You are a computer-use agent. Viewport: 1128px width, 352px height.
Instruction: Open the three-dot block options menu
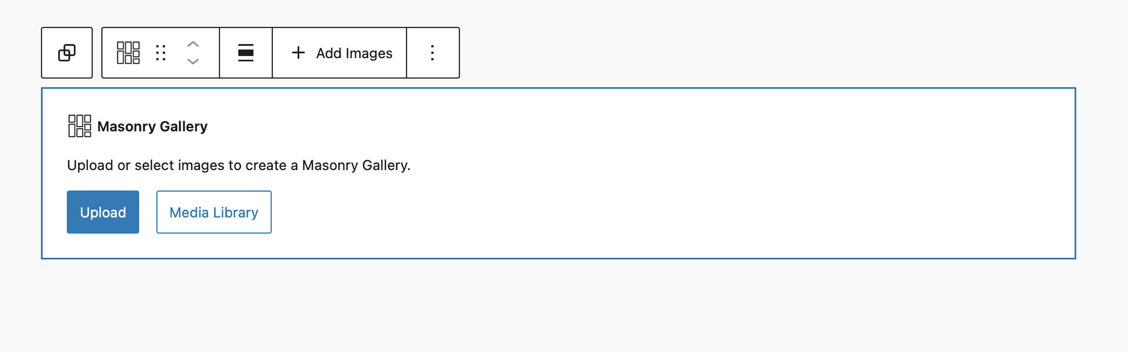tap(433, 53)
